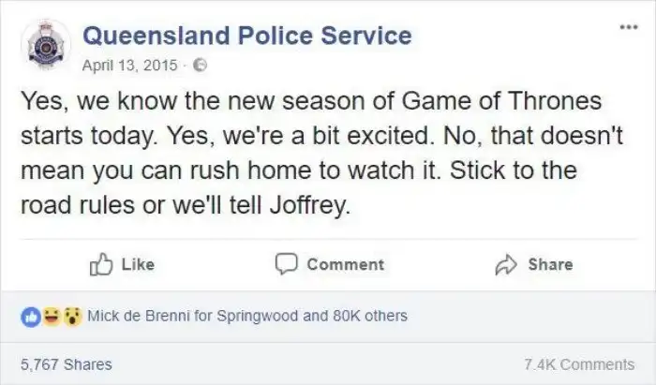Open the 5,767 Shares list
This screenshot has width=656, height=385.
(66, 364)
